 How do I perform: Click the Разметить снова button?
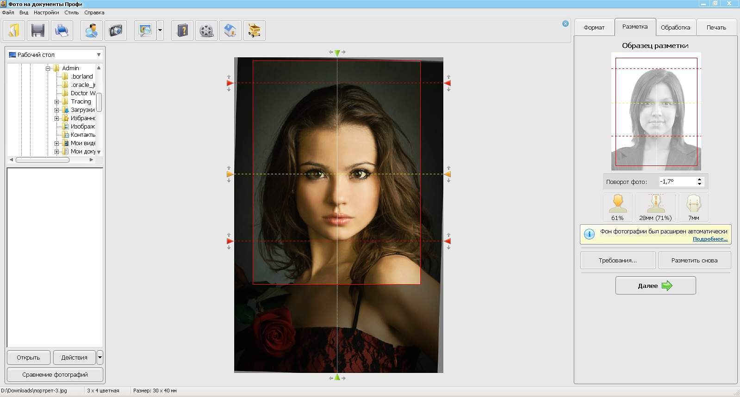[694, 260]
